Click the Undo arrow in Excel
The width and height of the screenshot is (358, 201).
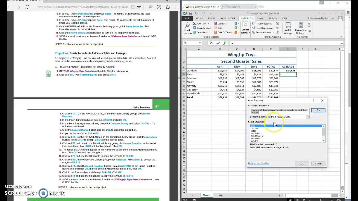(x=196, y=13)
